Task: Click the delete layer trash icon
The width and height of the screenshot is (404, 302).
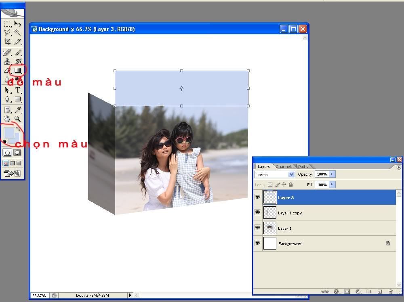Action: pos(390,291)
